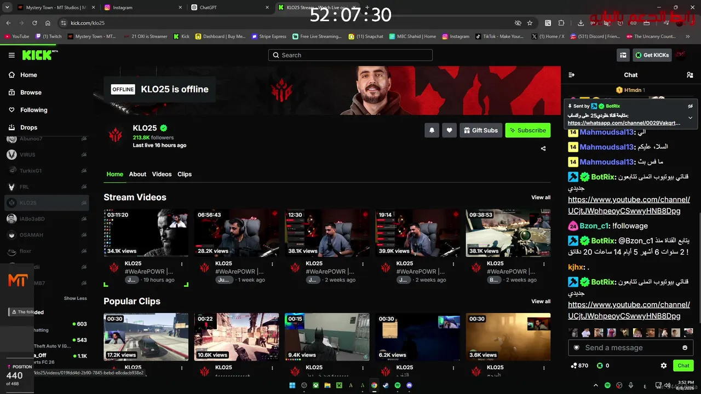This screenshot has height=394, width=701.
Task: Open the 03:11:20 stream video thumbnail
Action: (x=146, y=233)
